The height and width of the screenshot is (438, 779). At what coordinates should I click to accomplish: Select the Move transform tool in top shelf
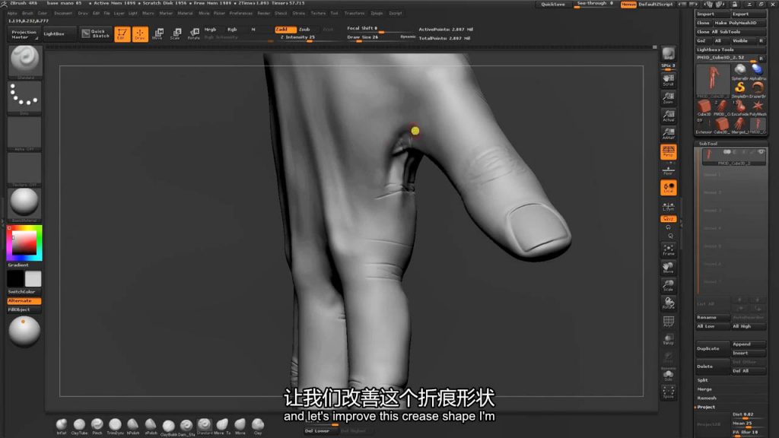(x=158, y=33)
